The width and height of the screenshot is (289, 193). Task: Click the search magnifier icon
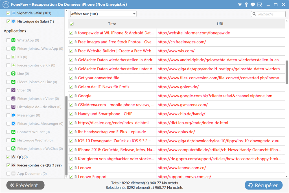click(x=254, y=14)
